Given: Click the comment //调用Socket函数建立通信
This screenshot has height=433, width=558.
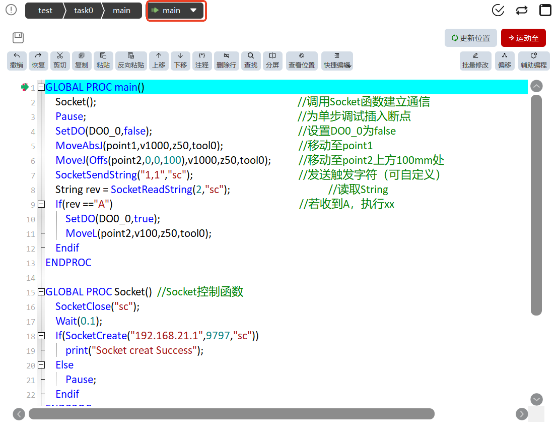Looking at the screenshot, I should (364, 102).
